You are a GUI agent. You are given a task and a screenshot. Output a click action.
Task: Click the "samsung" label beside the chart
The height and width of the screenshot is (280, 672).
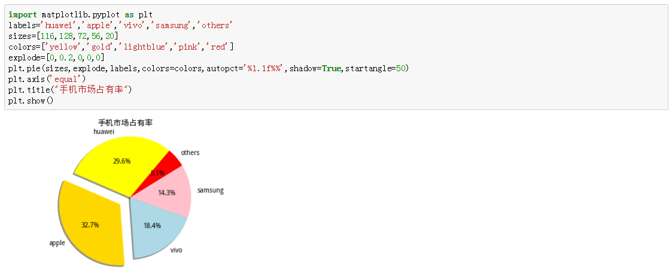210,190
